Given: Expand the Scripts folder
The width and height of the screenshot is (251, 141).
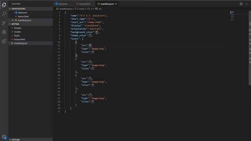Looking at the screenshot, I should [31, 32].
